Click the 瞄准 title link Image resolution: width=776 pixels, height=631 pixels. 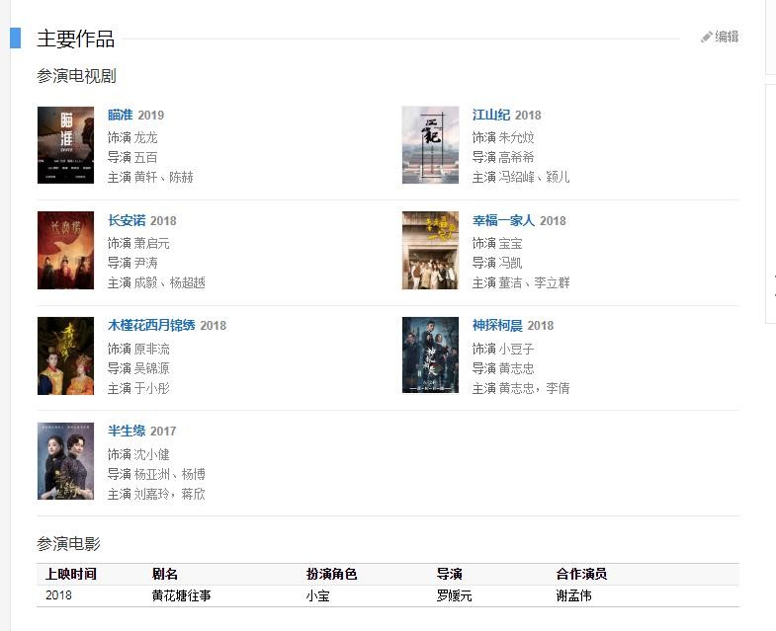pyautogui.click(x=120, y=115)
